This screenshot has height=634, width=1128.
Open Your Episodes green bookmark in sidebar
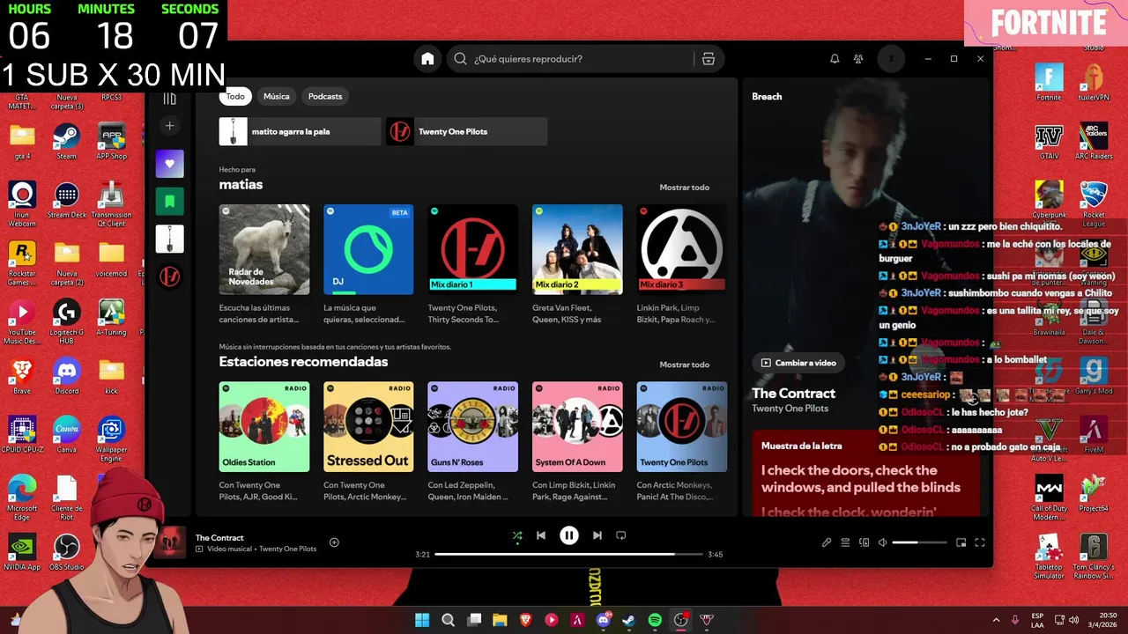pyautogui.click(x=170, y=202)
